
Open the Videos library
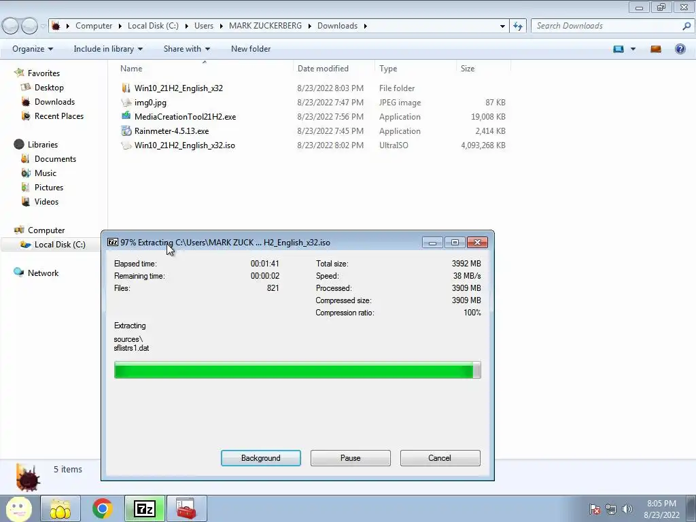point(46,201)
